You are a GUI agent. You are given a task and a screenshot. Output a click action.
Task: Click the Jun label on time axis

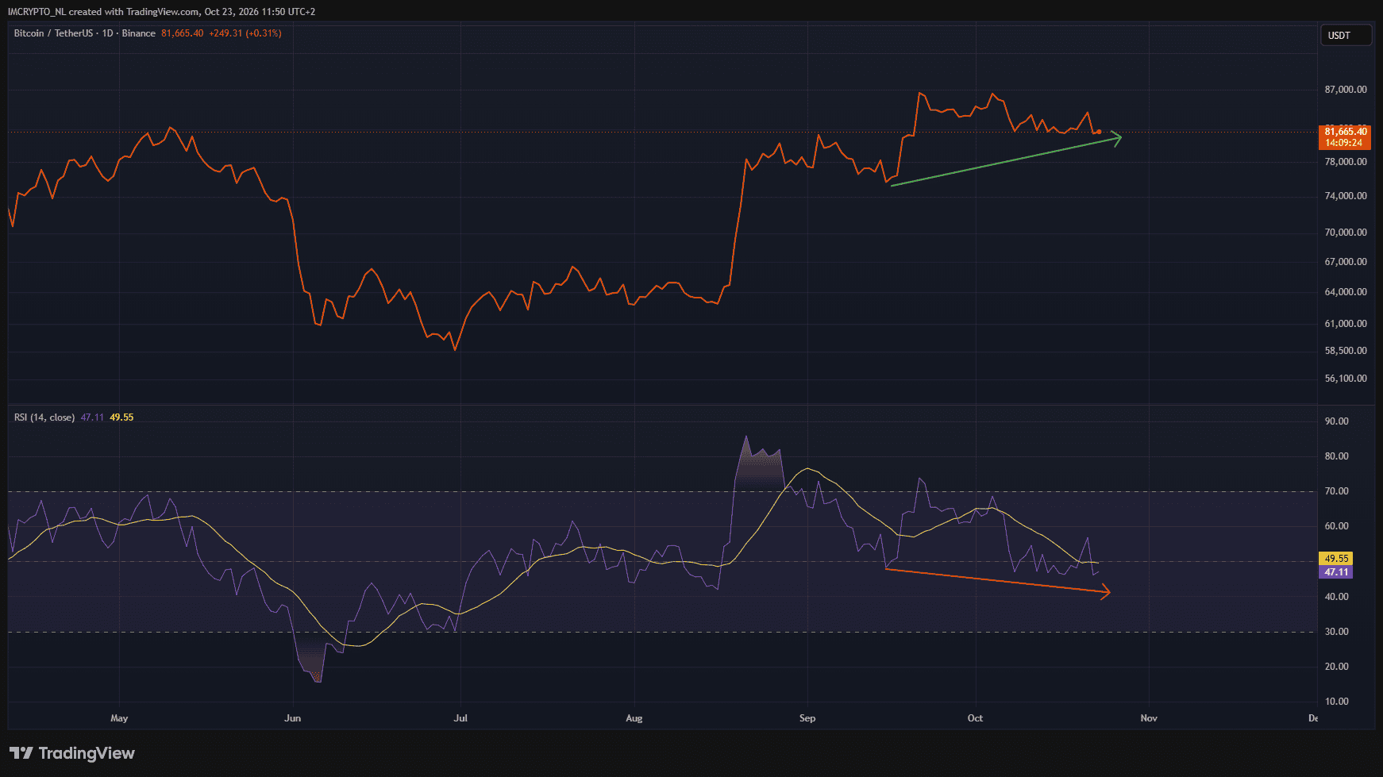(x=293, y=718)
